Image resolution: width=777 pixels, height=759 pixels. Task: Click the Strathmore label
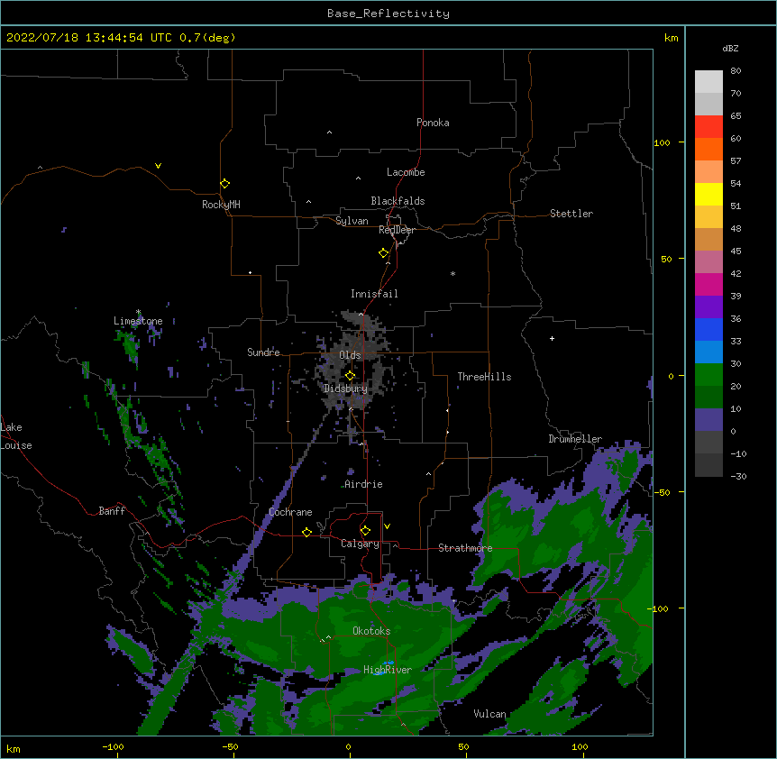tap(465, 548)
